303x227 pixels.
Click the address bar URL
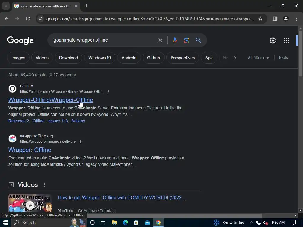(x=150, y=19)
